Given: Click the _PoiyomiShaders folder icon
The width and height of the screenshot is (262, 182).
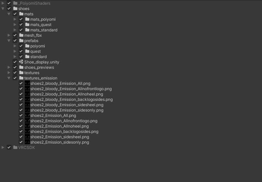Looking at the screenshot, I should tap(15, 3).
